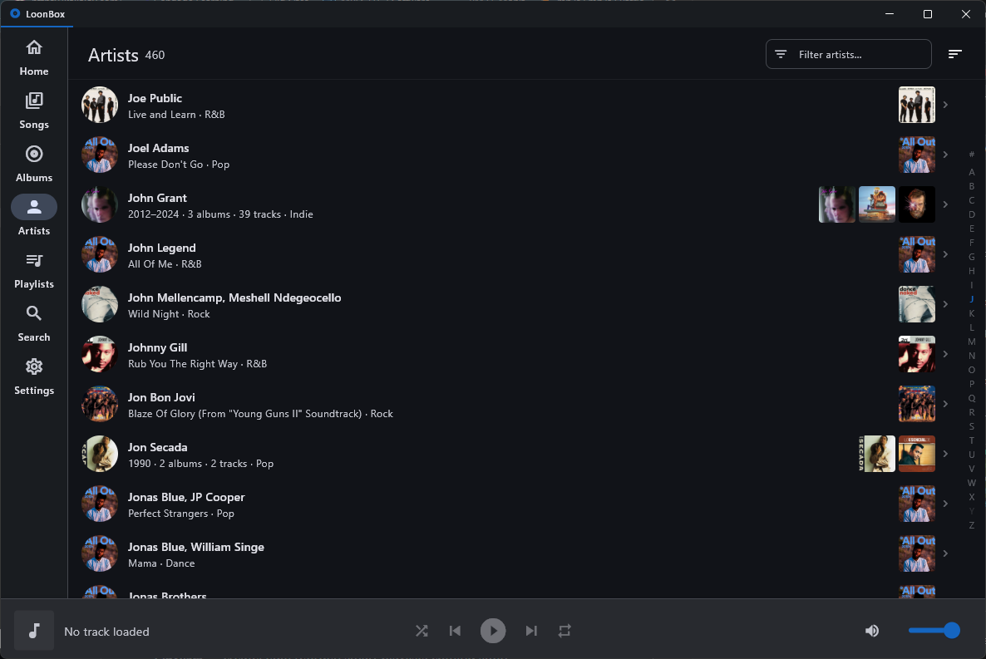The width and height of the screenshot is (986, 659).
Task: Open the Settings view
Action: pyautogui.click(x=33, y=376)
